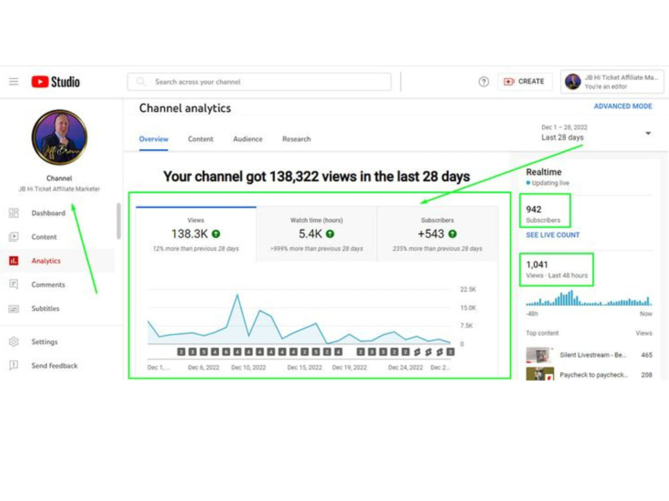Click the search magnifier icon
This screenshot has width=669, height=501.
pos(140,81)
